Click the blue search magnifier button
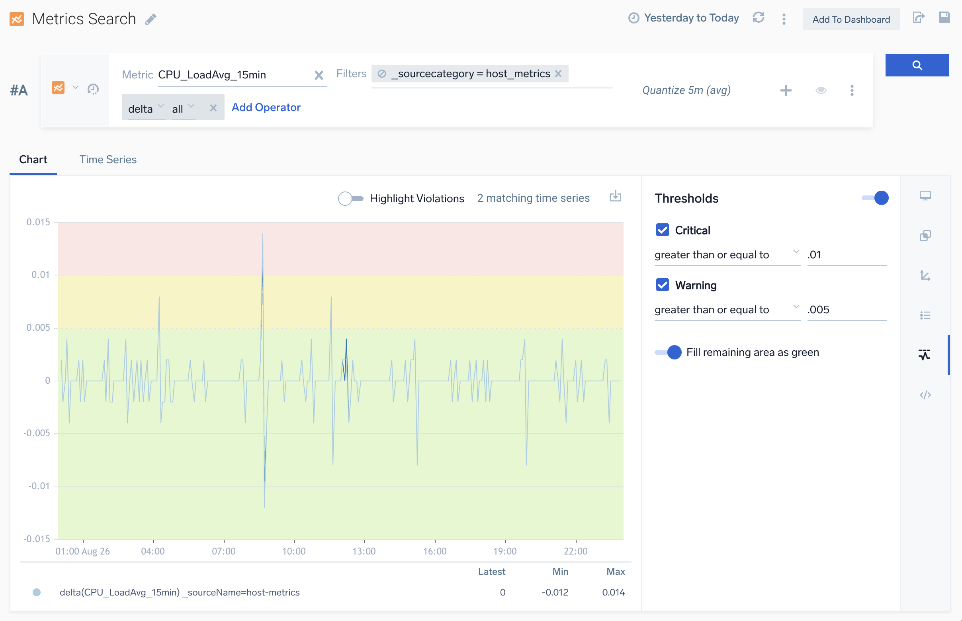The width and height of the screenshot is (962, 621). point(917,65)
